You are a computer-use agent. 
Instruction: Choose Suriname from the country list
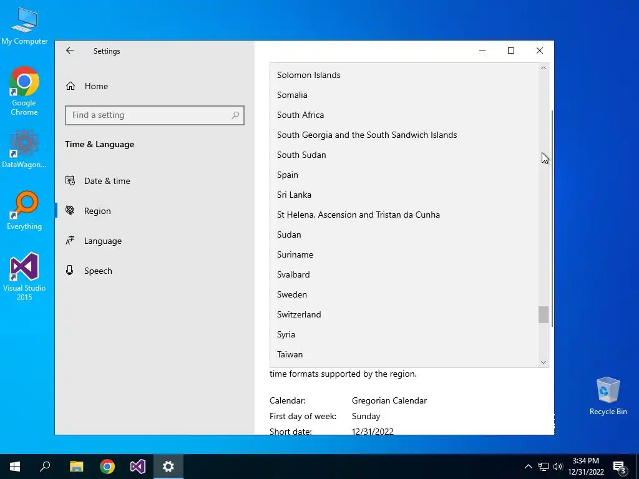pos(404,254)
